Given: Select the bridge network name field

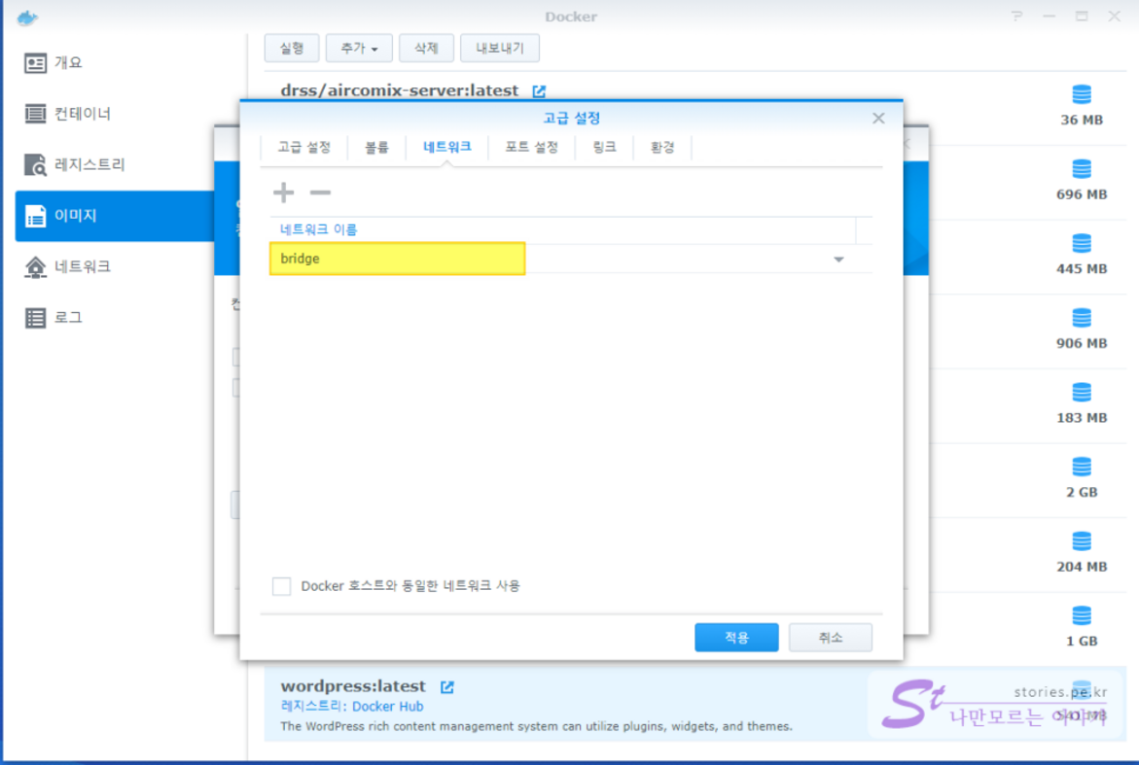Looking at the screenshot, I should click(x=397, y=260).
